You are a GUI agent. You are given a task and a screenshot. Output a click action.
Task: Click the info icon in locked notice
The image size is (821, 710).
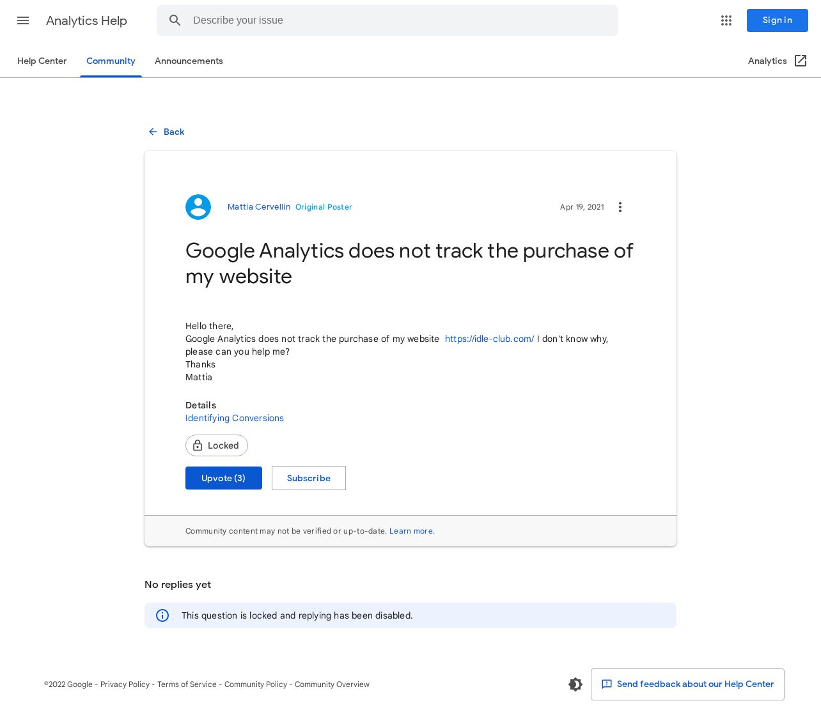(x=162, y=615)
